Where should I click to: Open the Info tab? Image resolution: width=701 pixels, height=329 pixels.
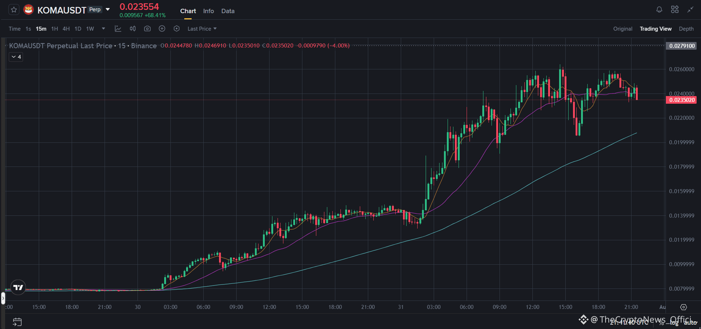coord(208,11)
